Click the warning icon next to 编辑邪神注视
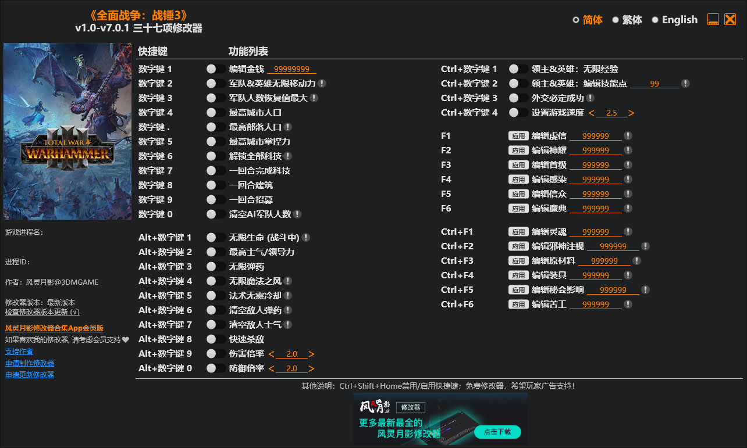The image size is (747, 448). coord(645,246)
